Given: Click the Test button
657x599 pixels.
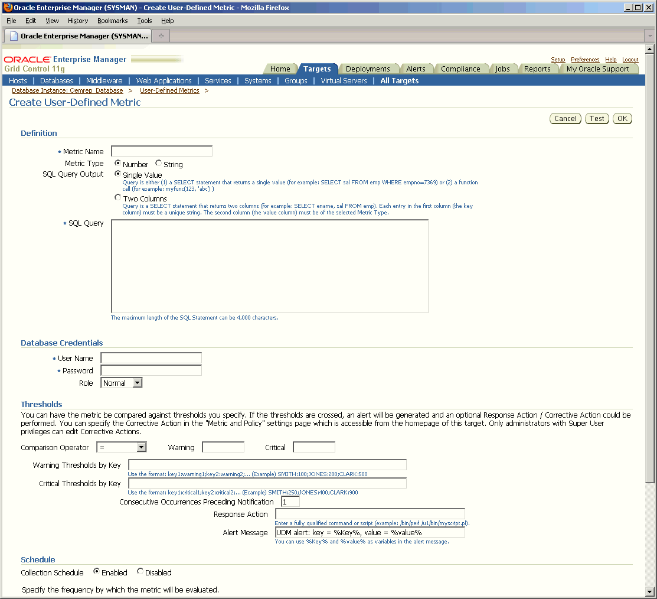Looking at the screenshot, I should click(x=597, y=119).
